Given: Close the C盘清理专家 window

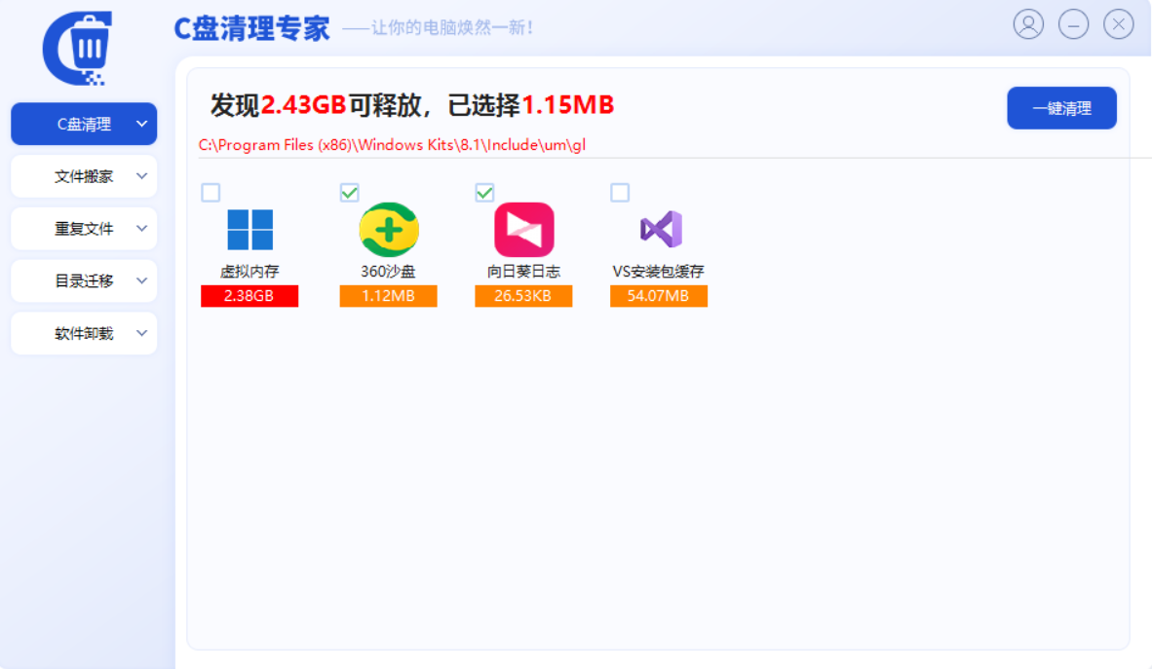Looking at the screenshot, I should click(x=1118, y=25).
